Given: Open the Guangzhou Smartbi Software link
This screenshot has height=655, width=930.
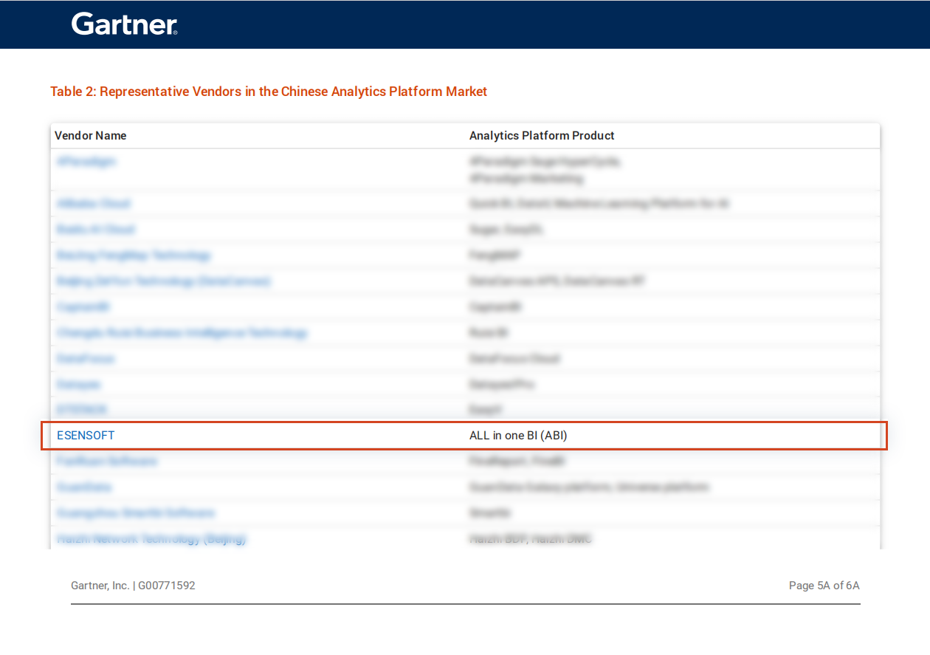Looking at the screenshot, I should [136, 512].
